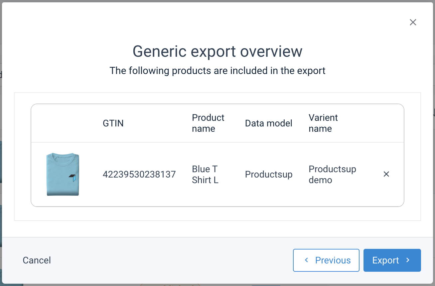Close the export overview dialog
The image size is (435, 286).
coord(413,22)
